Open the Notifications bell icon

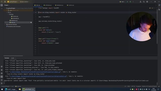pyautogui.click(x=159, y=5)
